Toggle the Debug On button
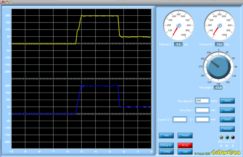Image resolution: width=243 pixels, height=157 pixels. [x=166, y=145]
